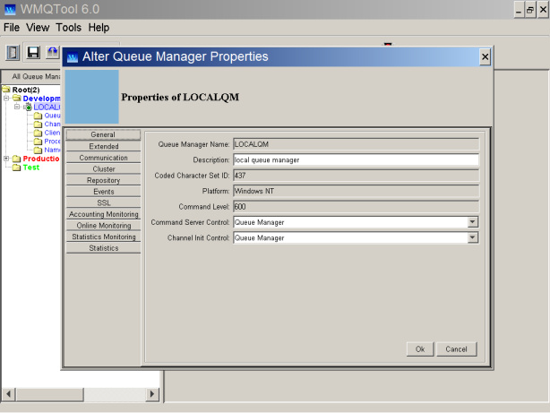Click the LOCALQM queue manager green icon

[29, 107]
